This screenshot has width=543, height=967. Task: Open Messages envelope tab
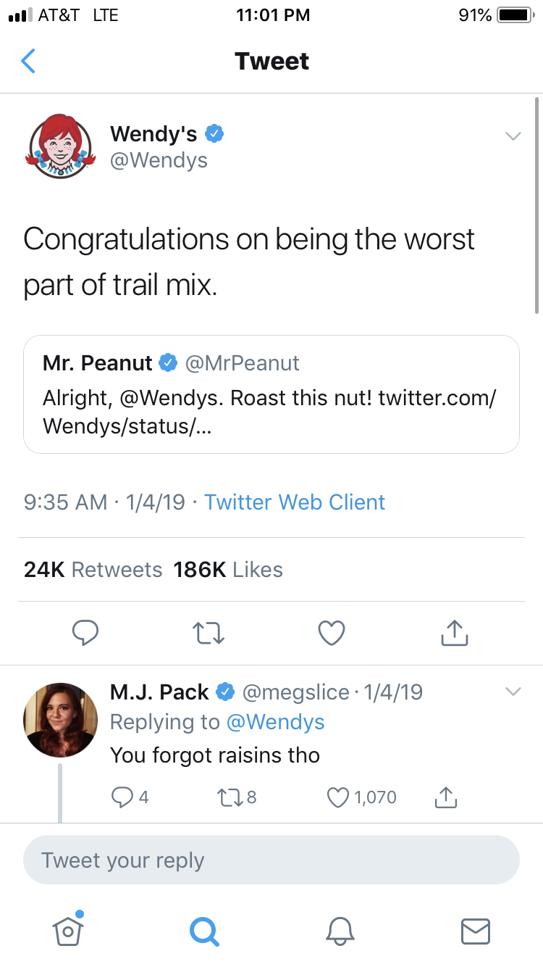(x=475, y=931)
